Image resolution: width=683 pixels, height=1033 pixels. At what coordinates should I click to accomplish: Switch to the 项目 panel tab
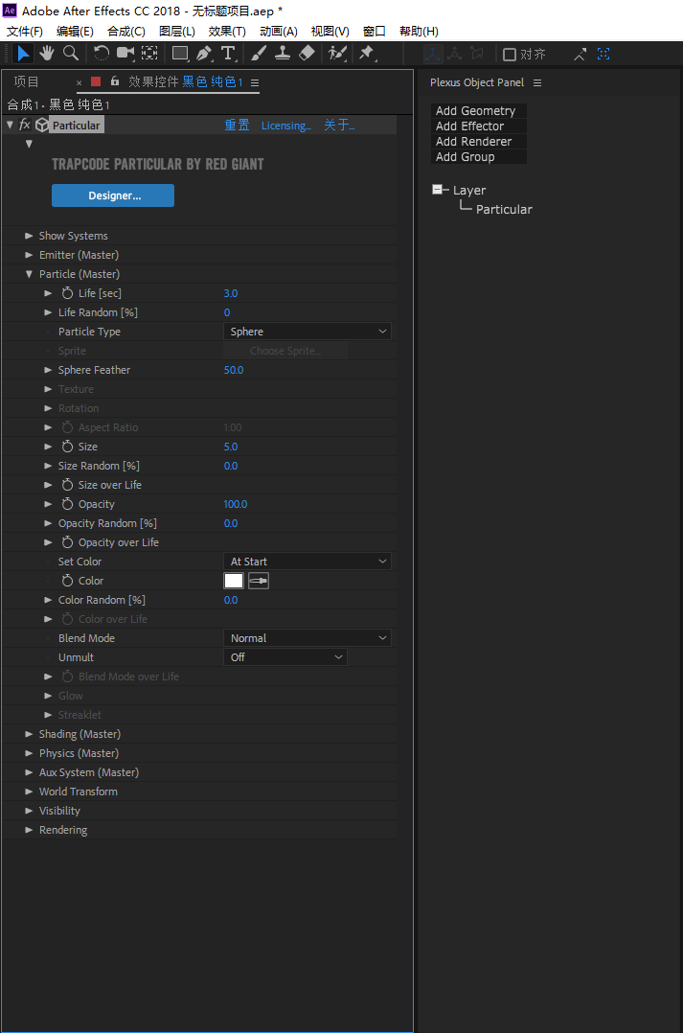[x=27, y=82]
